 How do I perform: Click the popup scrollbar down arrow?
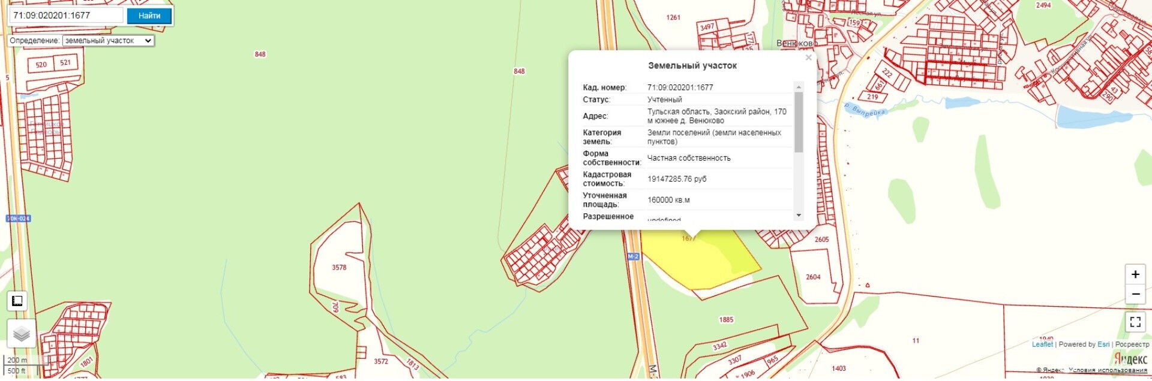(799, 216)
